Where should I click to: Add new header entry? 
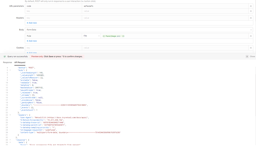tap(32, 23)
